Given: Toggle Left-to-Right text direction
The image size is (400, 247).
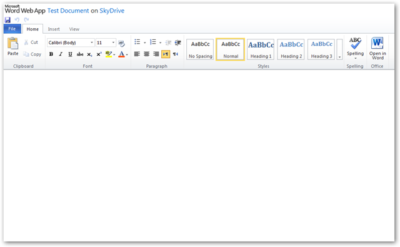Looking at the screenshot, I should (x=166, y=54).
